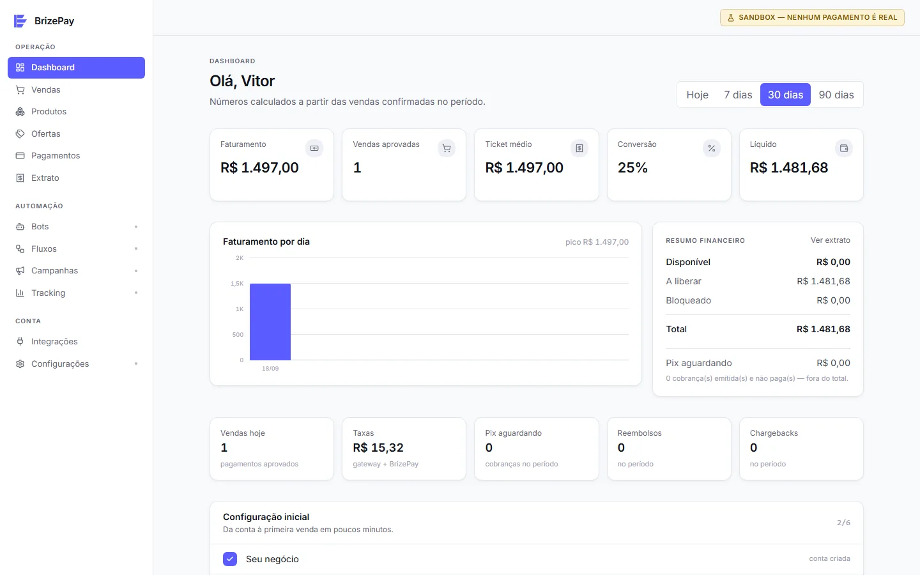Viewport: 920px width, 575px height.
Task: Click the banknote icon on Faturamento card
Action: click(314, 148)
